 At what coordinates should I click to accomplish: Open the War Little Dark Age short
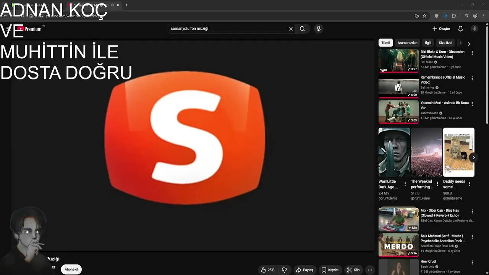tap(394, 152)
